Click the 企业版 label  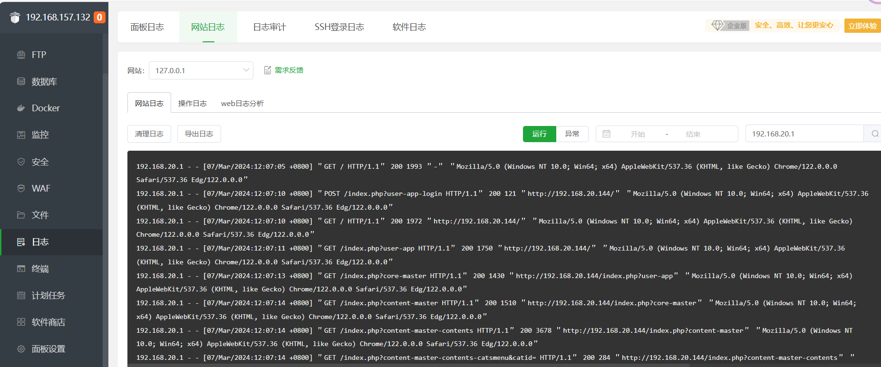click(737, 26)
